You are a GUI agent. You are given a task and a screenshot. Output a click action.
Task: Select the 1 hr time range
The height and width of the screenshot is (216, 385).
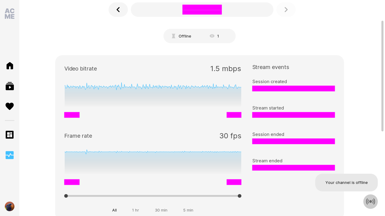click(135, 210)
